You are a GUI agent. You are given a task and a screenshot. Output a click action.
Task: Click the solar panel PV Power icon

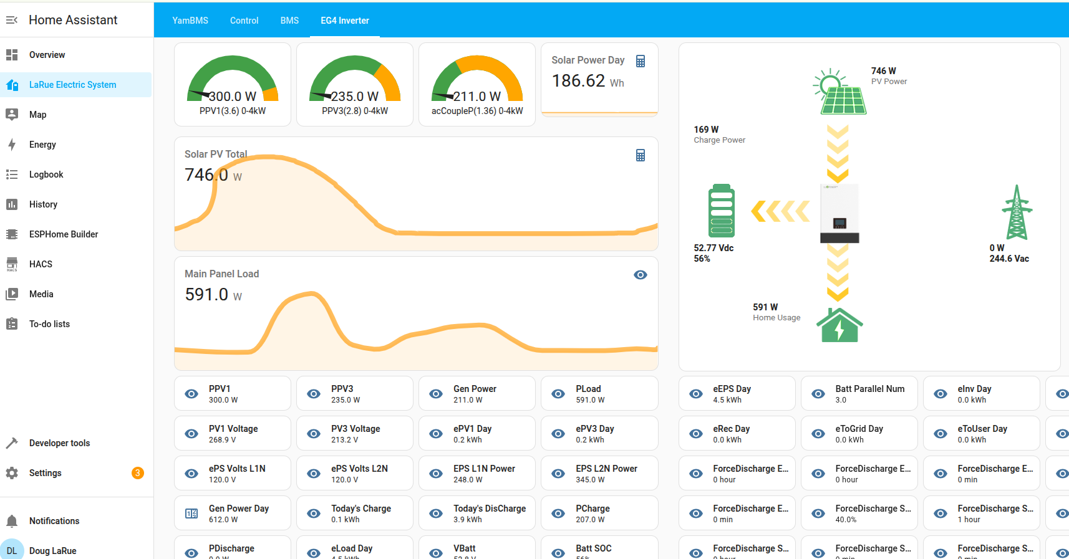click(839, 92)
